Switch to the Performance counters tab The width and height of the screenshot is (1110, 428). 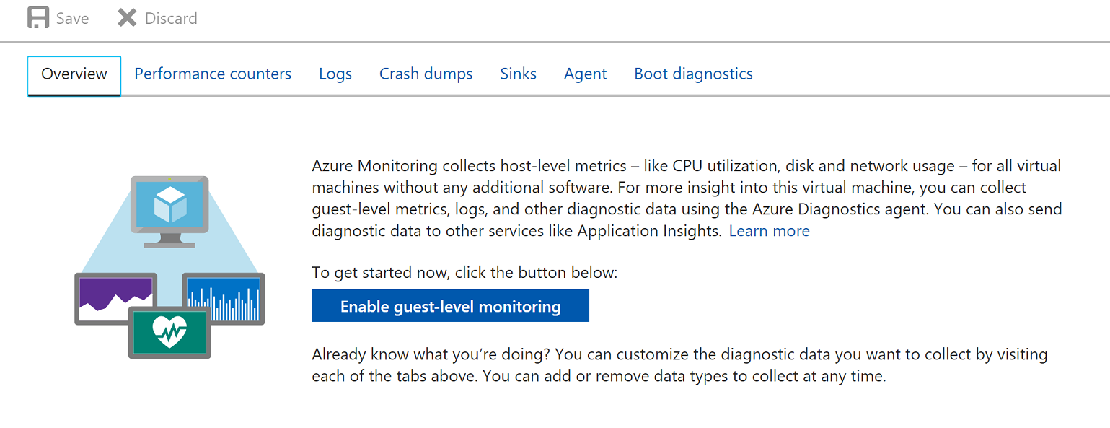click(x=213, y=74)
